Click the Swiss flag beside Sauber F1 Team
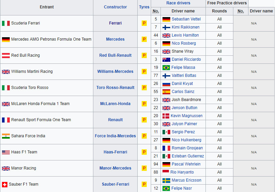275x192 pixels. (x=5, y=185)
